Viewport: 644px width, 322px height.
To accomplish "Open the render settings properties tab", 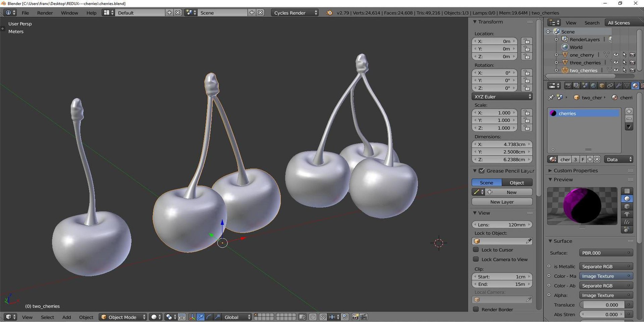I will pyautogui.click(x=568, y=86).
